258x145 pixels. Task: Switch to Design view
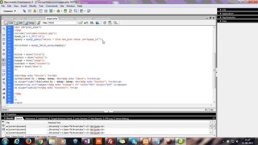30,23
